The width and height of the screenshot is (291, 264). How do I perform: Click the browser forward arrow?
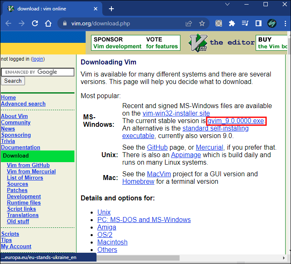point(22,23)
